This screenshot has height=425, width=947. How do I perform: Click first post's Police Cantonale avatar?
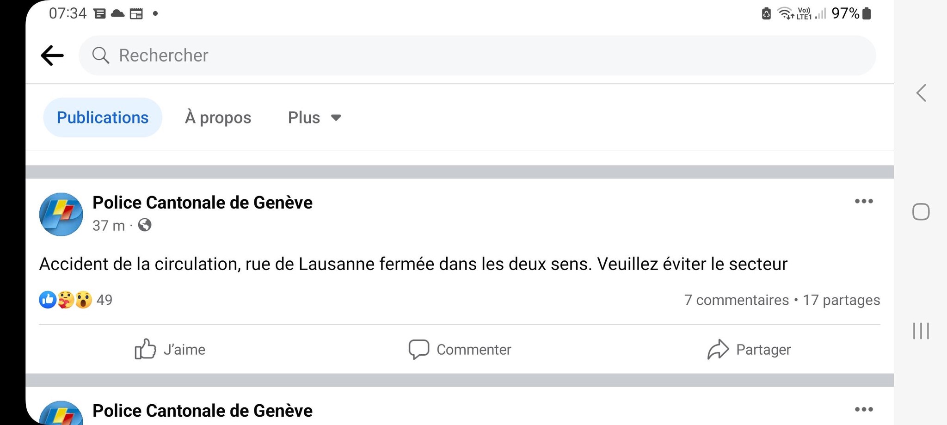(61, 214)
